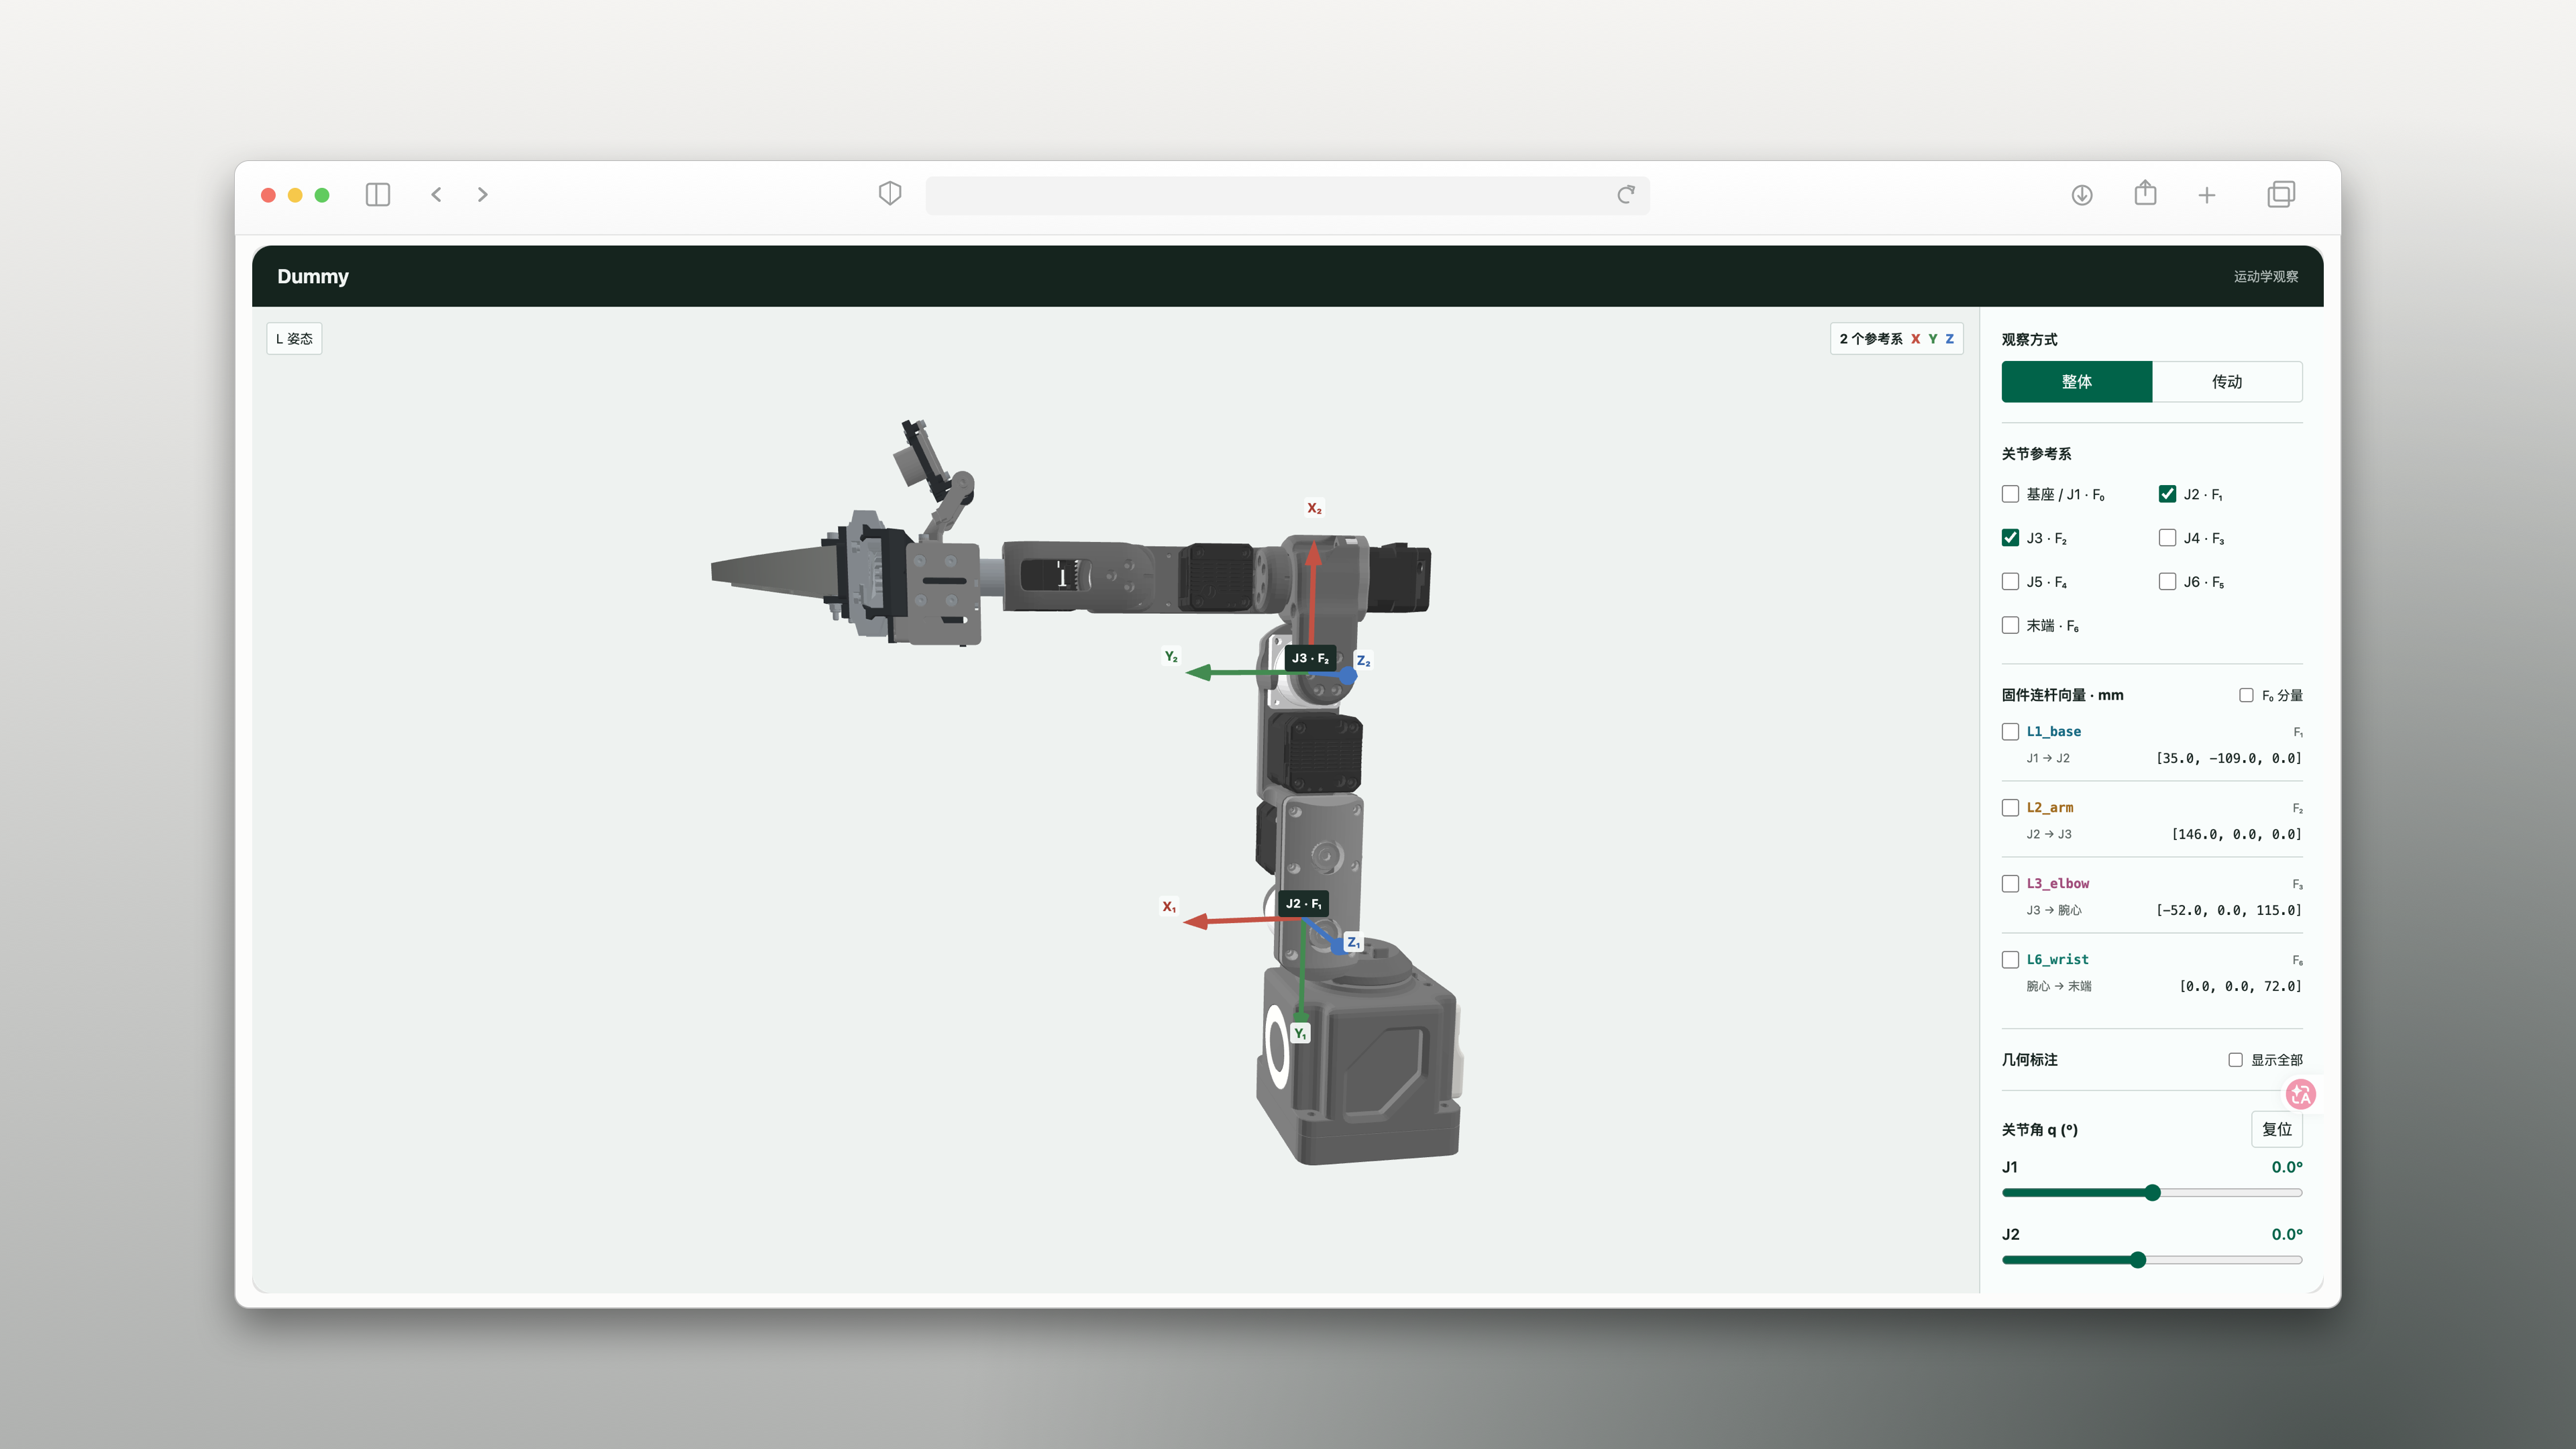This screenshot has width=2576, height=1449.
Task: Click the [35.0, −109.0, 0.0] vector value
Action: [2229, 759]
